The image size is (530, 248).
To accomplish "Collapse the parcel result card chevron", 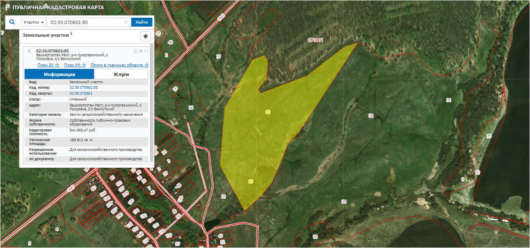I will 146,51.
